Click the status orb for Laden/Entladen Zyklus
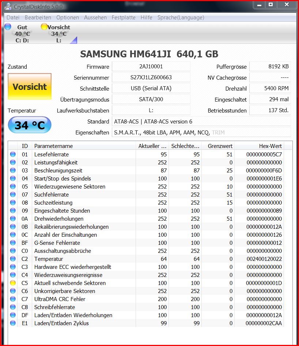 point(13,323)
